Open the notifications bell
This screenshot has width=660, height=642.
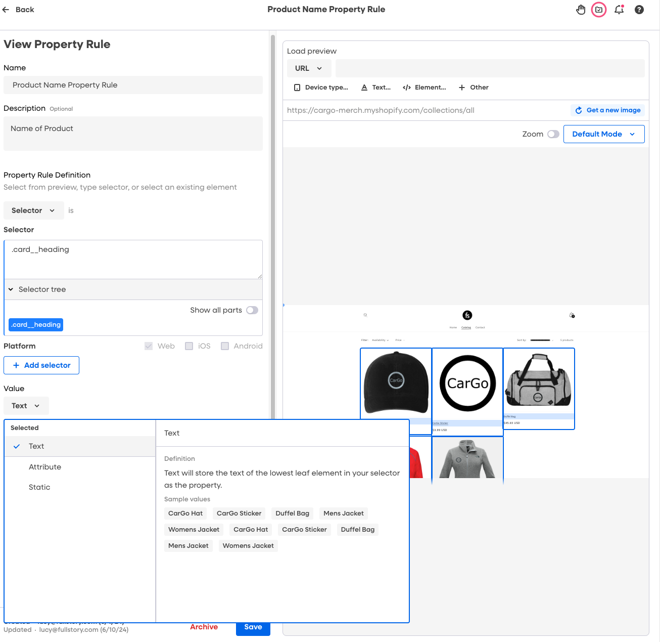[x=619, y=10]
